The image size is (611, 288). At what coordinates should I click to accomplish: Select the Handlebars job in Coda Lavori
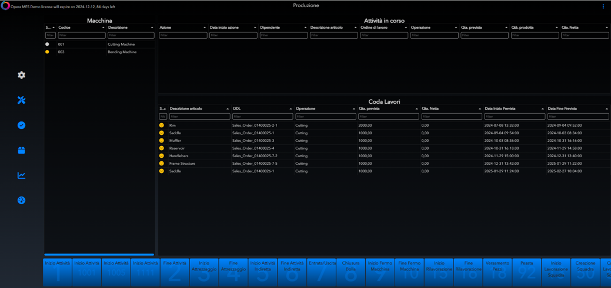[179, 156]
